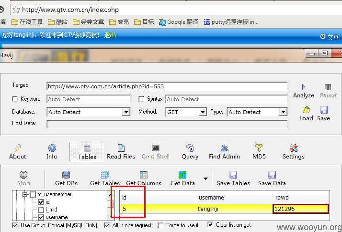Image resolution: width=342 pixels, height=232 pixels.
Task: Open the Cmd Shell icon
Action: (156, 148)
